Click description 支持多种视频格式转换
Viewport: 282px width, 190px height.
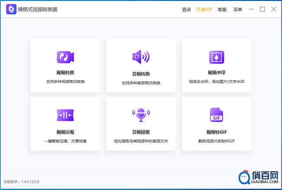coord(65,82)
